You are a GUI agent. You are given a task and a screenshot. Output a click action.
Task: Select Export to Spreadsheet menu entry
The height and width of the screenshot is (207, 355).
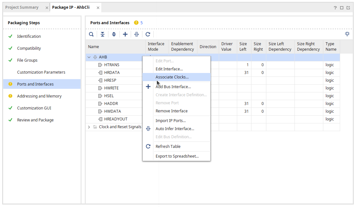(177, 156)
